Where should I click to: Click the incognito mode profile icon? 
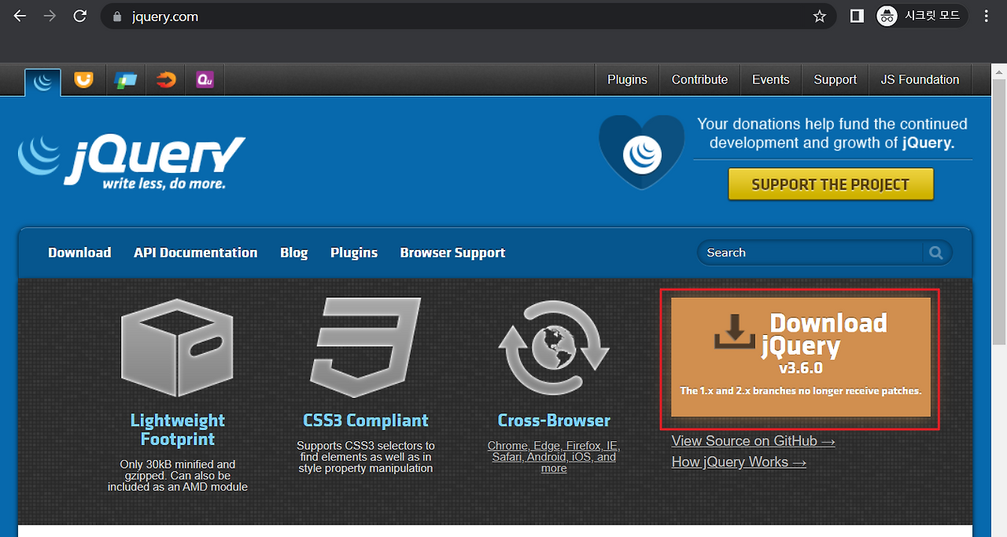[887, 16]
